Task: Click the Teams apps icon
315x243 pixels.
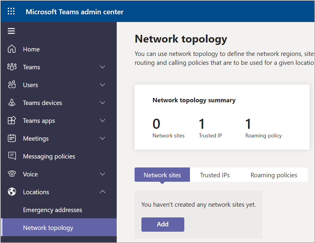Action: [12, 120]
